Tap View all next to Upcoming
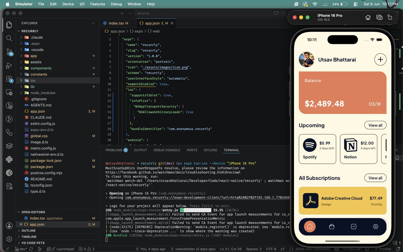The width and height of the screenshot is (403, 252). pos(375,125)
